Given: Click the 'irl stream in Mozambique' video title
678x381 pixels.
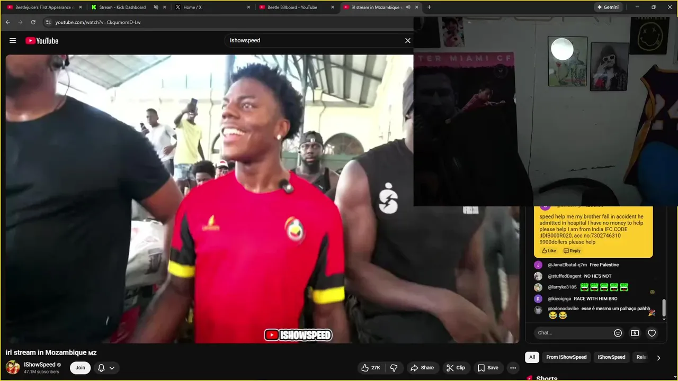Looking at the screenshot, I should [51, 352].
